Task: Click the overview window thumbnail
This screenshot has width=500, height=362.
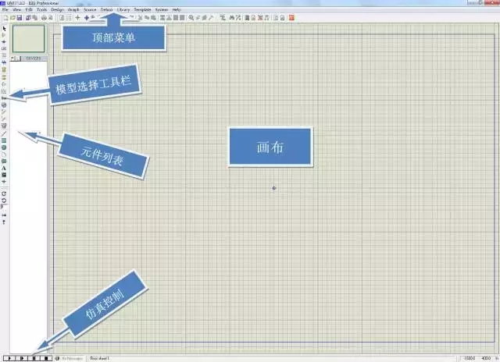Action: [30, 38]
